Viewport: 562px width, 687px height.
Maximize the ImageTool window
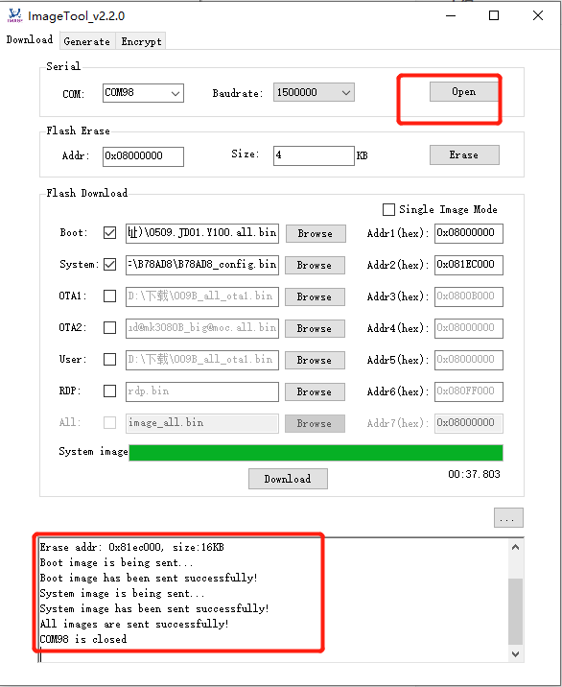click(494, 15)
